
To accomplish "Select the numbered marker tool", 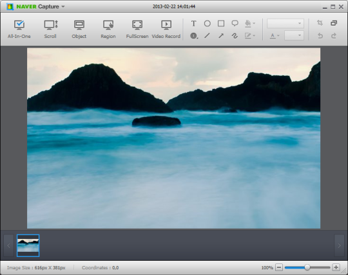I will pos(194,35).
